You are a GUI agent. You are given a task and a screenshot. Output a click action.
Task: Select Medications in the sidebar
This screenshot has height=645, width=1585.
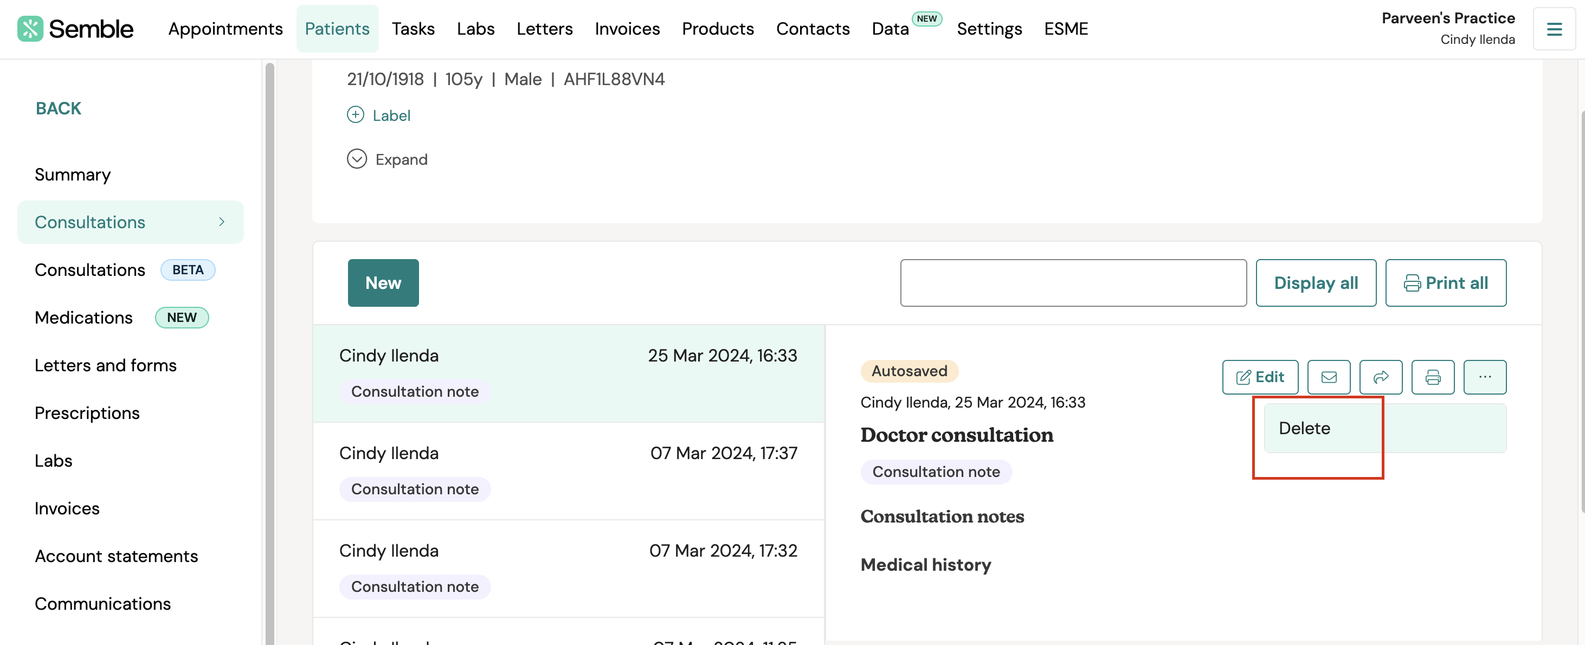coord(121,318)
